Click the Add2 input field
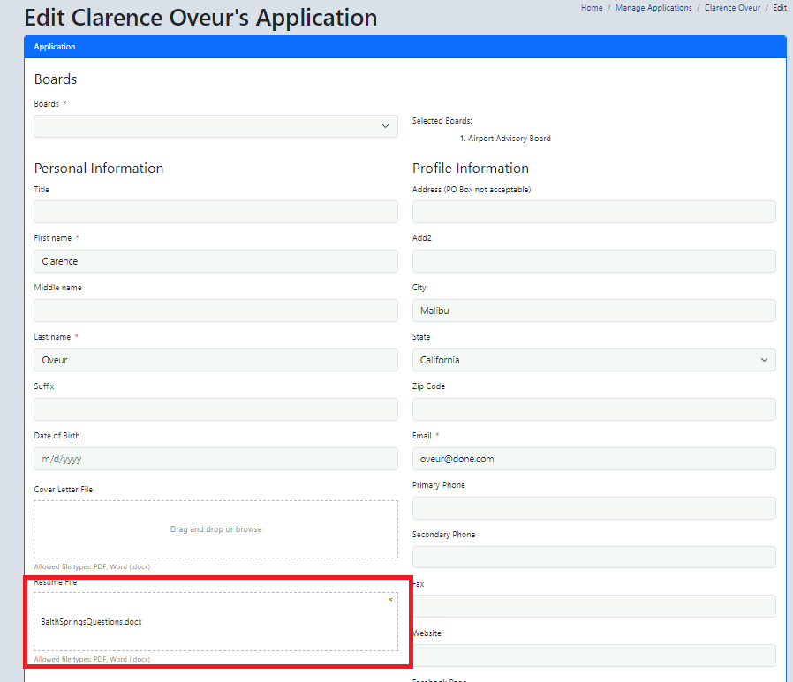This screenshot has height=682, width=793. [x=593, y=261]
